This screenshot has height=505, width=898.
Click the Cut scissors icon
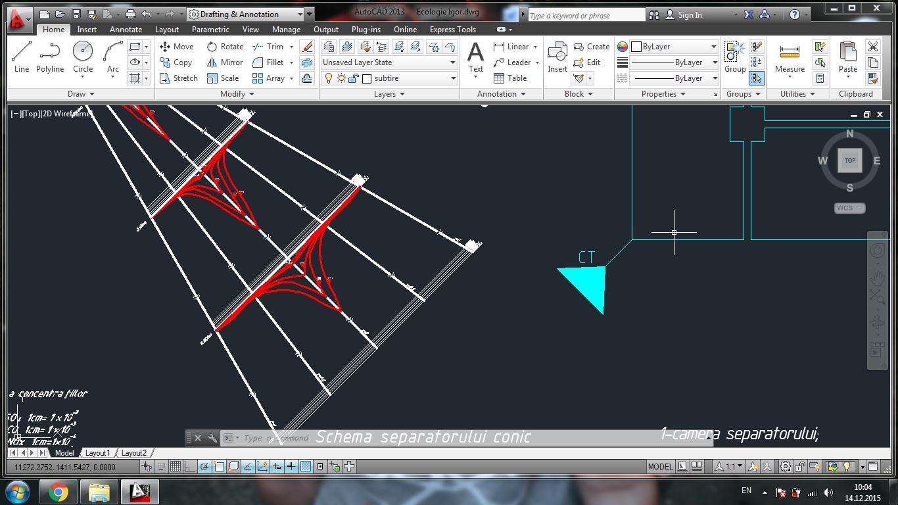pos(873,47)
